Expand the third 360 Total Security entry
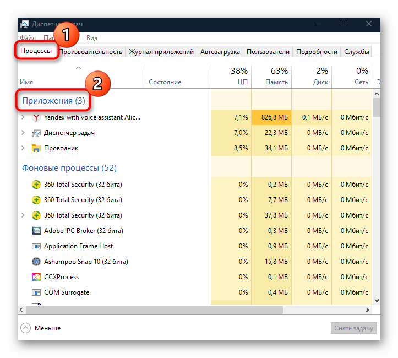This screenshot has width=398, height=358. coord(23,215)
